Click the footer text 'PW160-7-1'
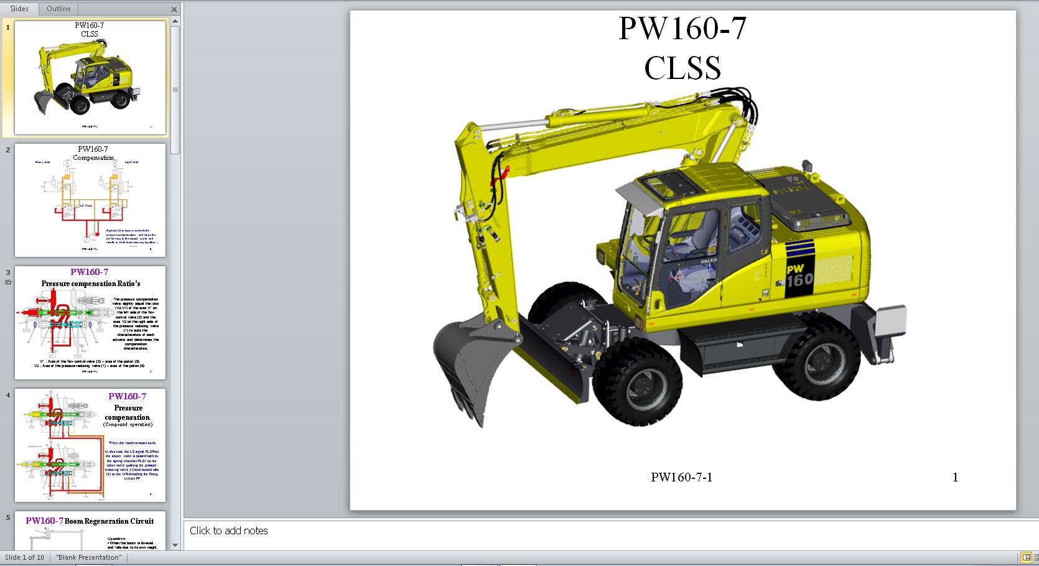 click(682, 477)
